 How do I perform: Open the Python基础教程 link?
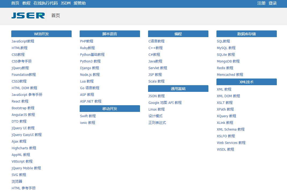[x=92, y=55]
